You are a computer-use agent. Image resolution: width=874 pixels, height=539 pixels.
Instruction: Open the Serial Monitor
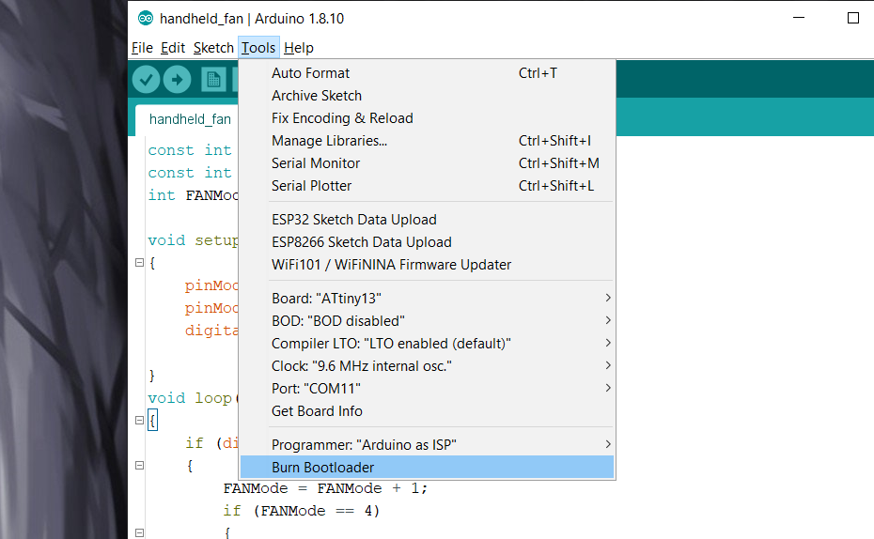[x=428, y=163]
